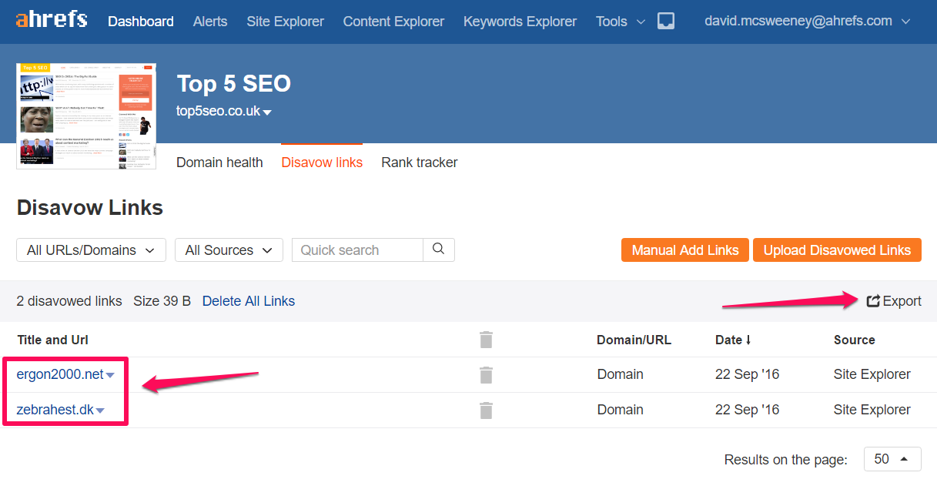Change results per page dropdown showing 50

(x=892, y=459)
